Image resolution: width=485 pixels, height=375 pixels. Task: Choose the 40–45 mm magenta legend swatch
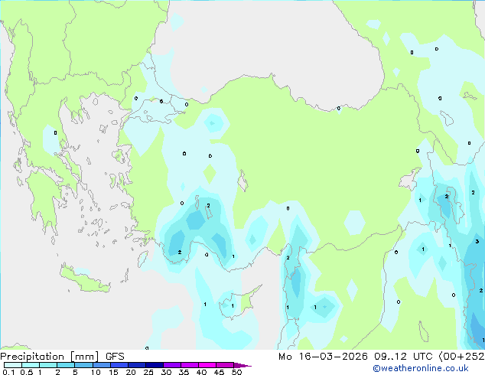(207, 365)
